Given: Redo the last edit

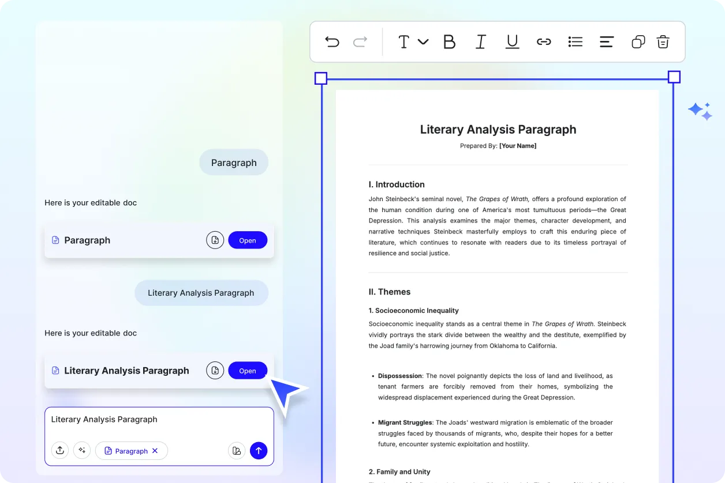Looking at the screenshot, I should click(360, 41).
